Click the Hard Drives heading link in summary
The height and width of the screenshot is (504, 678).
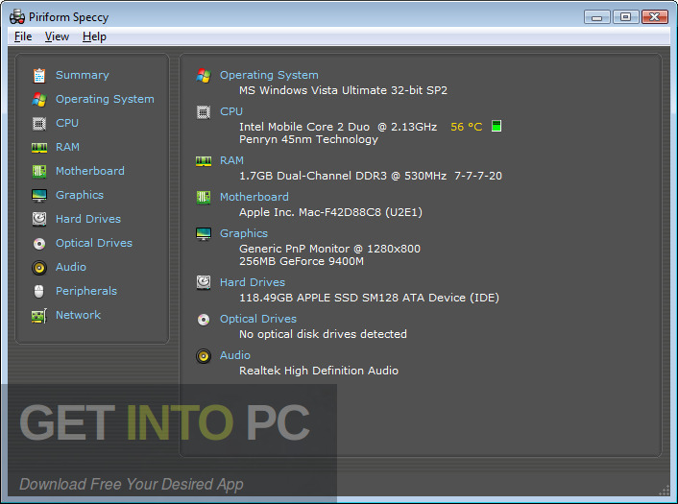(x=253, y=282)
